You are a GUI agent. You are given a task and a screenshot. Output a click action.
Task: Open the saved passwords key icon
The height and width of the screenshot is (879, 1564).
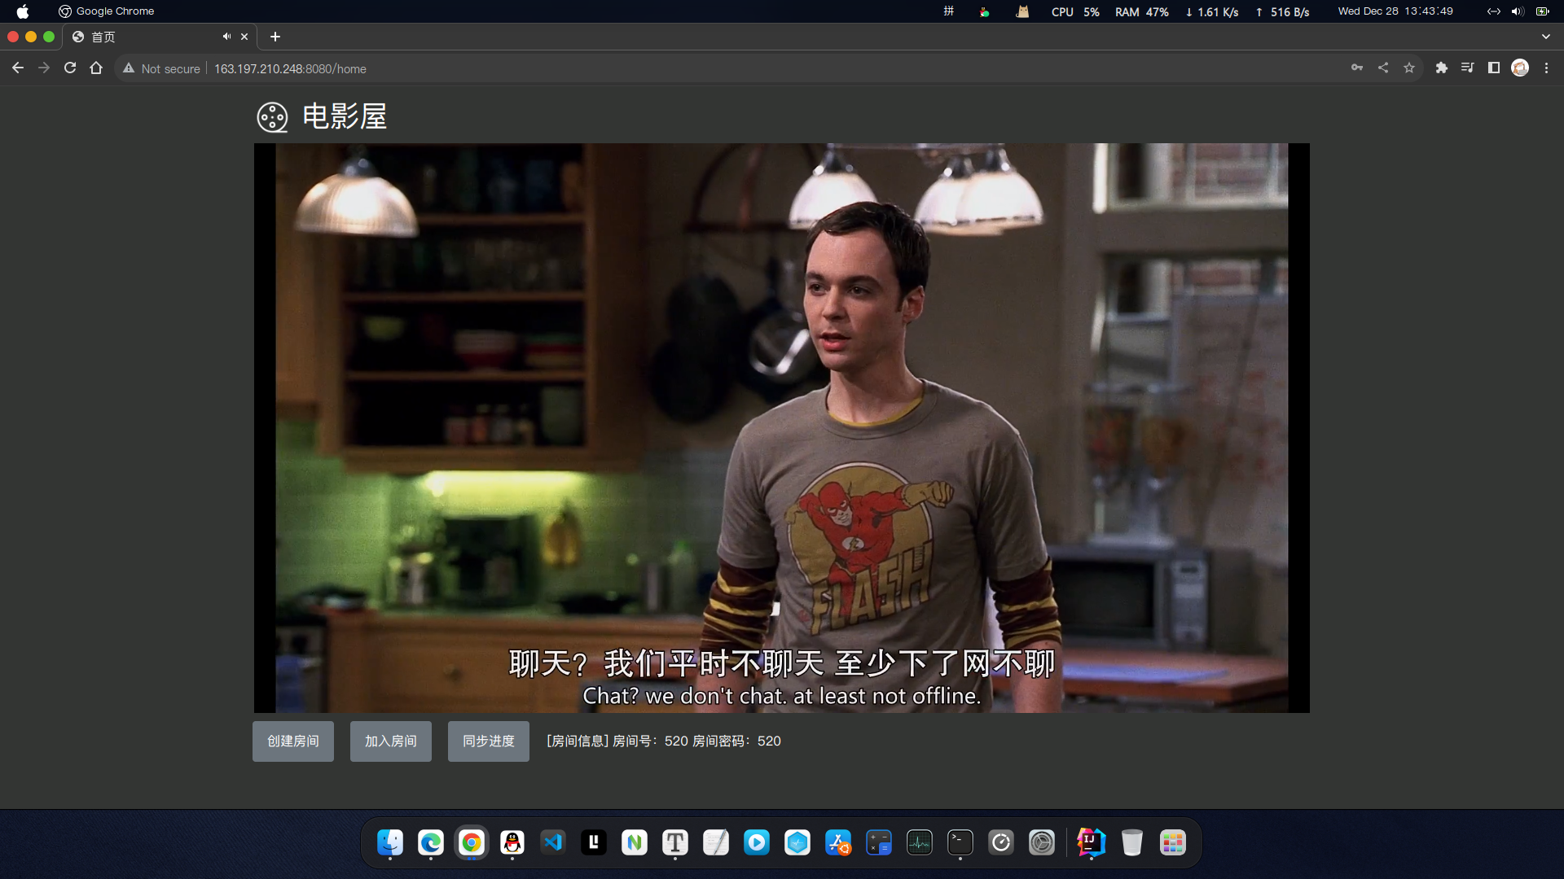(1357, 68)
